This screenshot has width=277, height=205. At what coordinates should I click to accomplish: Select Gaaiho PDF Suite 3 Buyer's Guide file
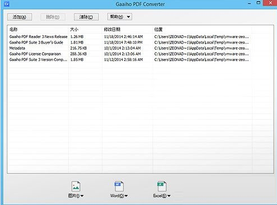[x=36, y=43]
